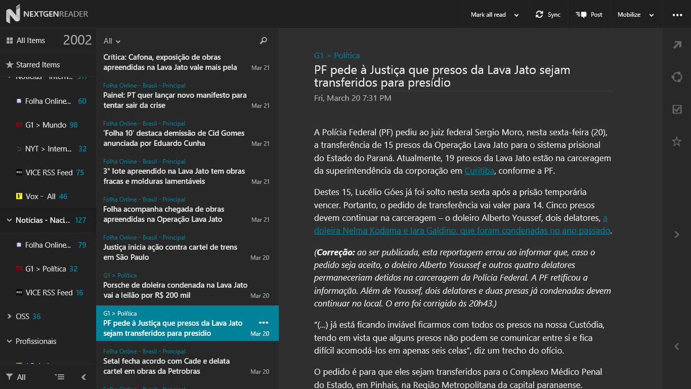Image resolution: width=691 pixels, height=389 pixels.
Task: Click the Sync refresh icon
Action: click(539, 15)
